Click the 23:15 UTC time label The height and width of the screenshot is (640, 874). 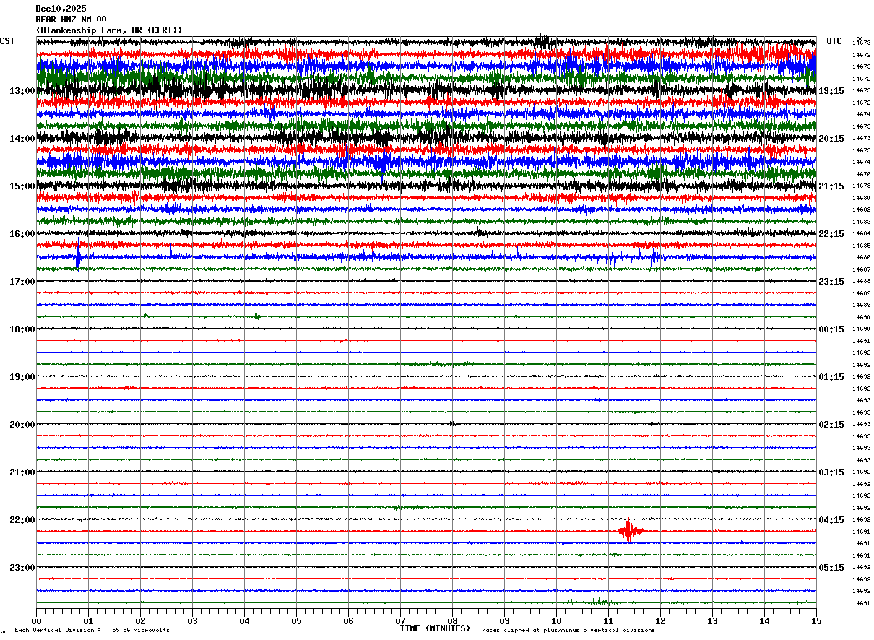click(x=831, y=282)
